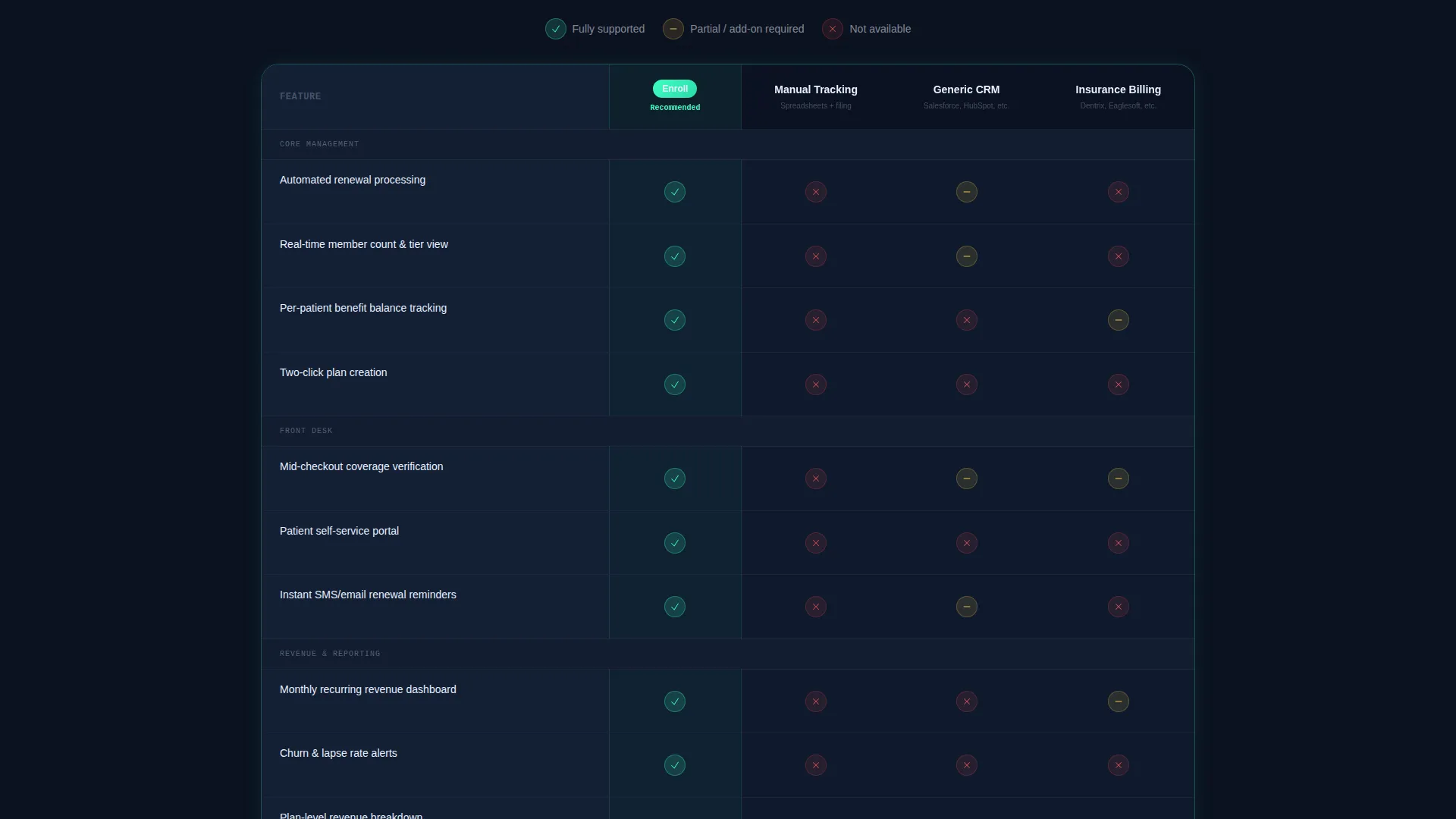Screen dimensions: 1456x819
Task: Click Generic CRM partial icon for Mid-checkout verification
Action: pos(966,479)
